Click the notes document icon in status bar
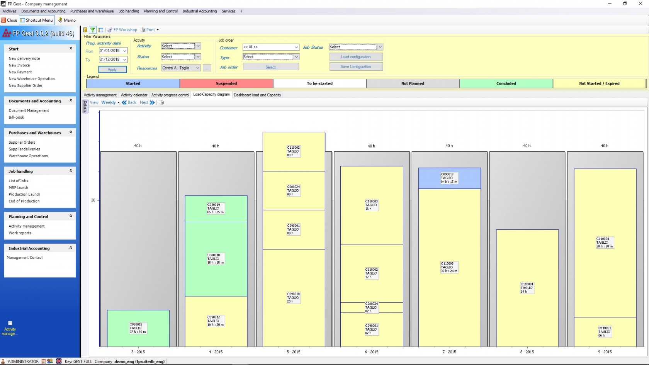 [44, 362]
